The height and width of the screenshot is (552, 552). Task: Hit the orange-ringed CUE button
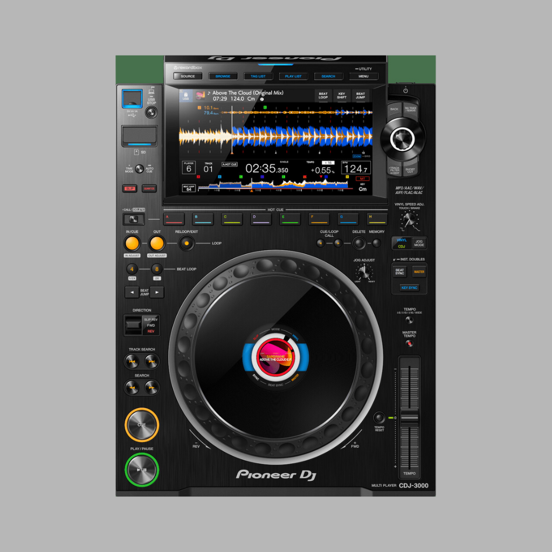click(x=142, y=425)
